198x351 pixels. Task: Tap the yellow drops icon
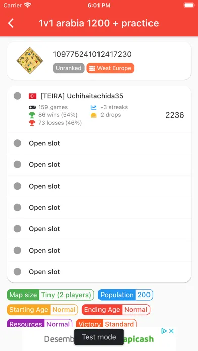(x=94, y=115)
